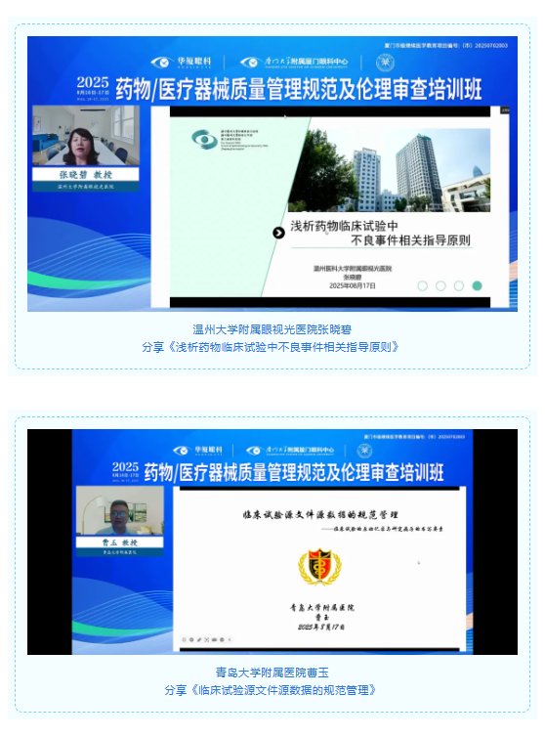Screen dimensions: 545x738
Task: Click the round university emblem in top banner
Action: point(385,63)
